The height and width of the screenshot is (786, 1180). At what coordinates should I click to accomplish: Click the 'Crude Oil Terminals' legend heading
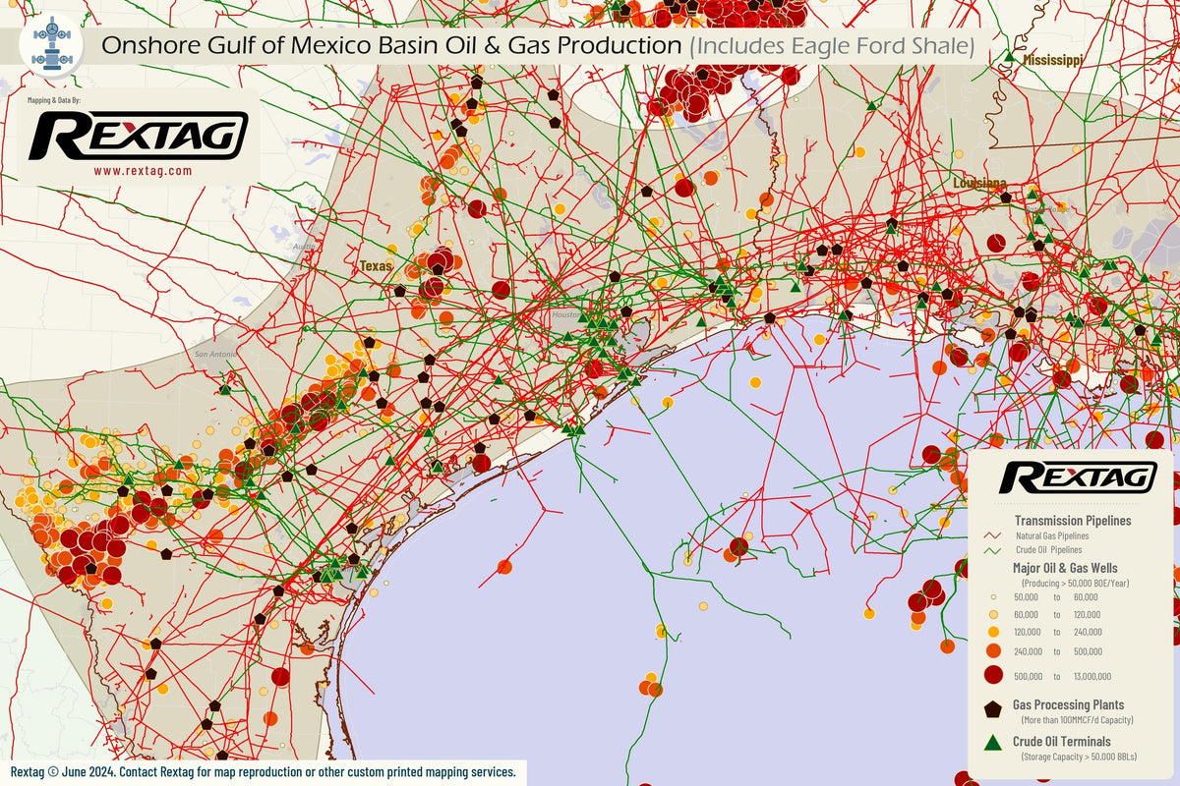click(1062, 741)
